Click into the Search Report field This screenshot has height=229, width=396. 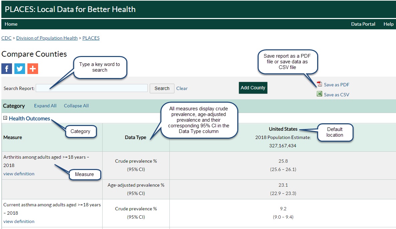(x=92, y=88)
